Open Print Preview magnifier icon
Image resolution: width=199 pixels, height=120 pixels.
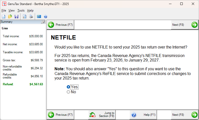24,16
